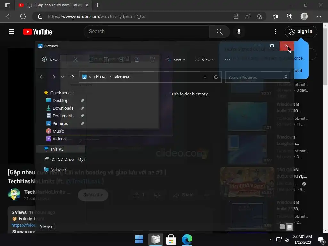Open the notification center icon
328x246 pixels.
pos(321,240)
